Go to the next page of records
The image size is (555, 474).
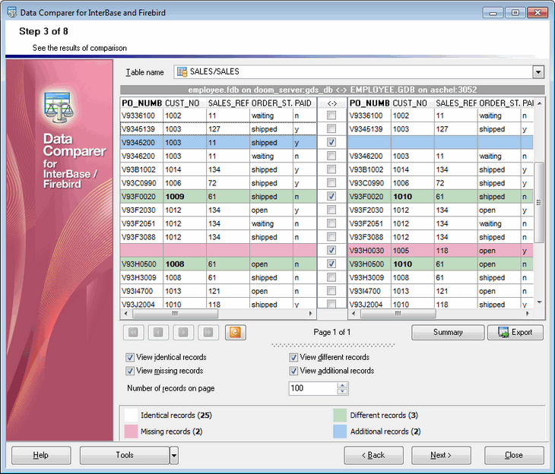(183, 332)
